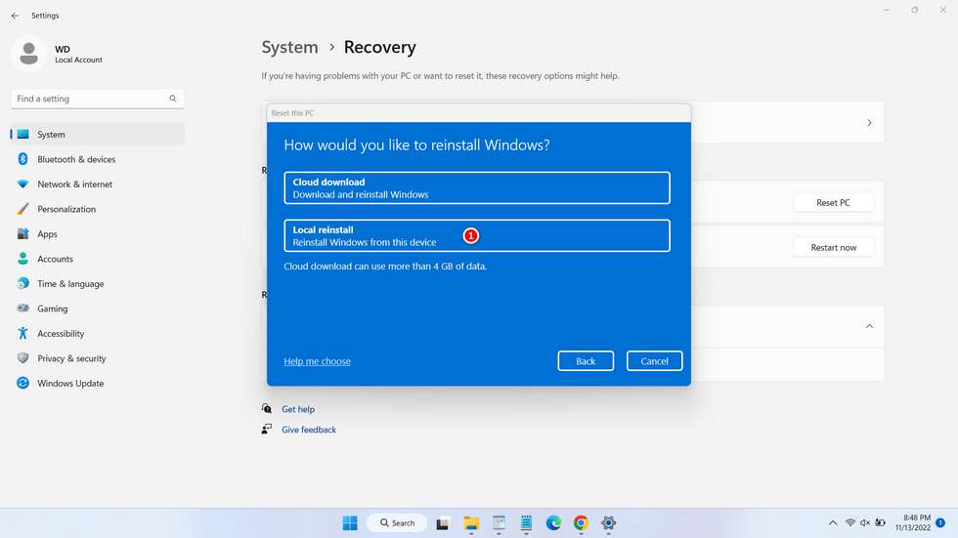Open Accessibility settings
The image size is (958, 538).
tap(98, 334)
